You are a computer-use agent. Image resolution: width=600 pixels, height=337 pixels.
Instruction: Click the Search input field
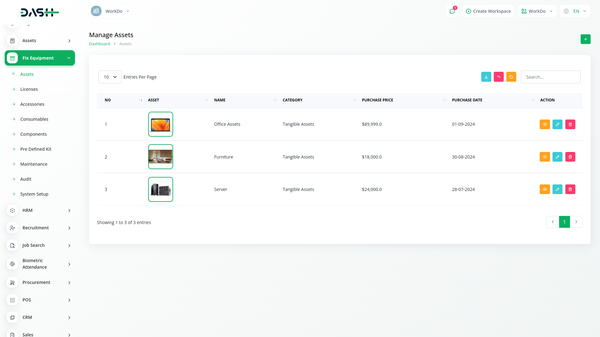click(x=550, y=77)
